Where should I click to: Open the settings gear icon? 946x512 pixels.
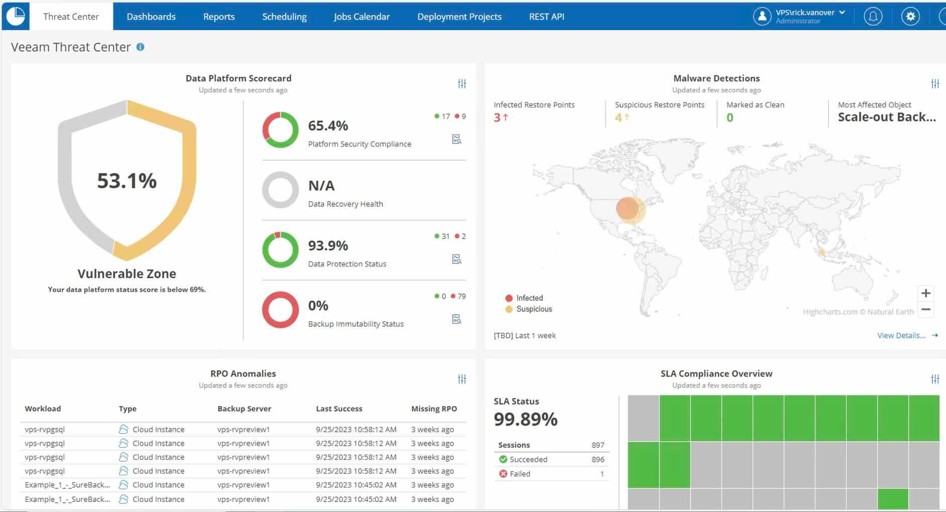pos(910,17)
